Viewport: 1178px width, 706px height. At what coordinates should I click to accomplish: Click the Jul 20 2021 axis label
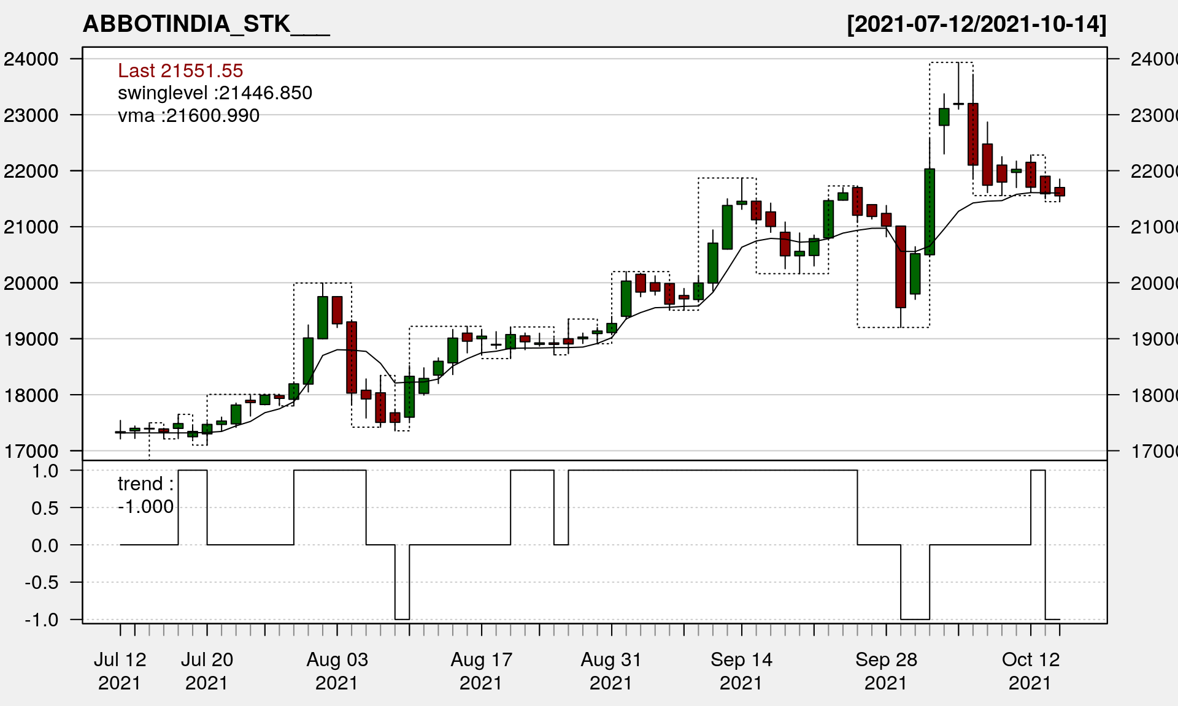click(x=207, y=670)
